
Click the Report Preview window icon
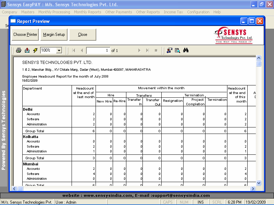pyautogui.click(x=13, y=21)
